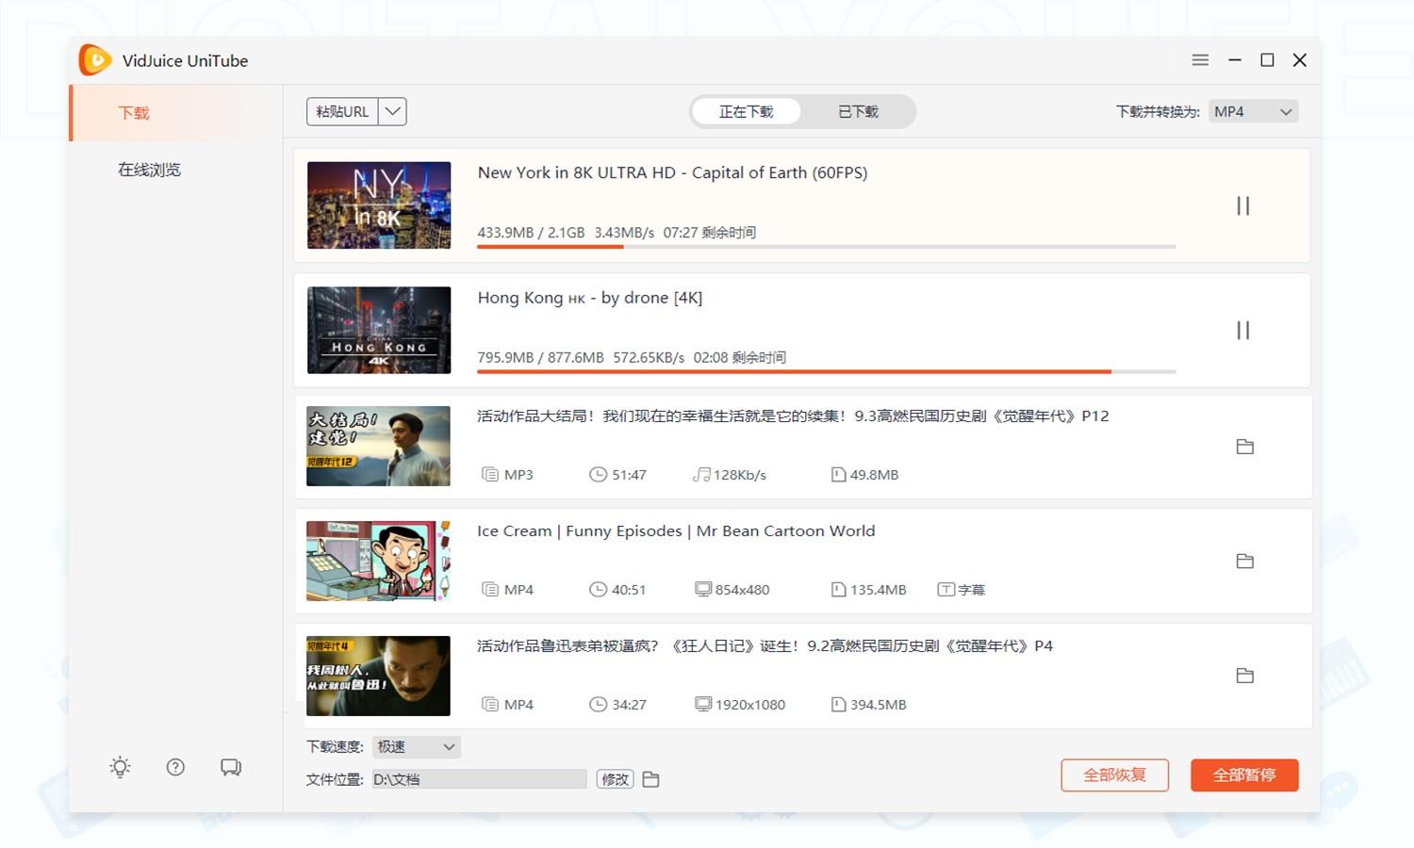Switch to the 已下载 tab
The image size is (1414, 848).
pos(858,111)
